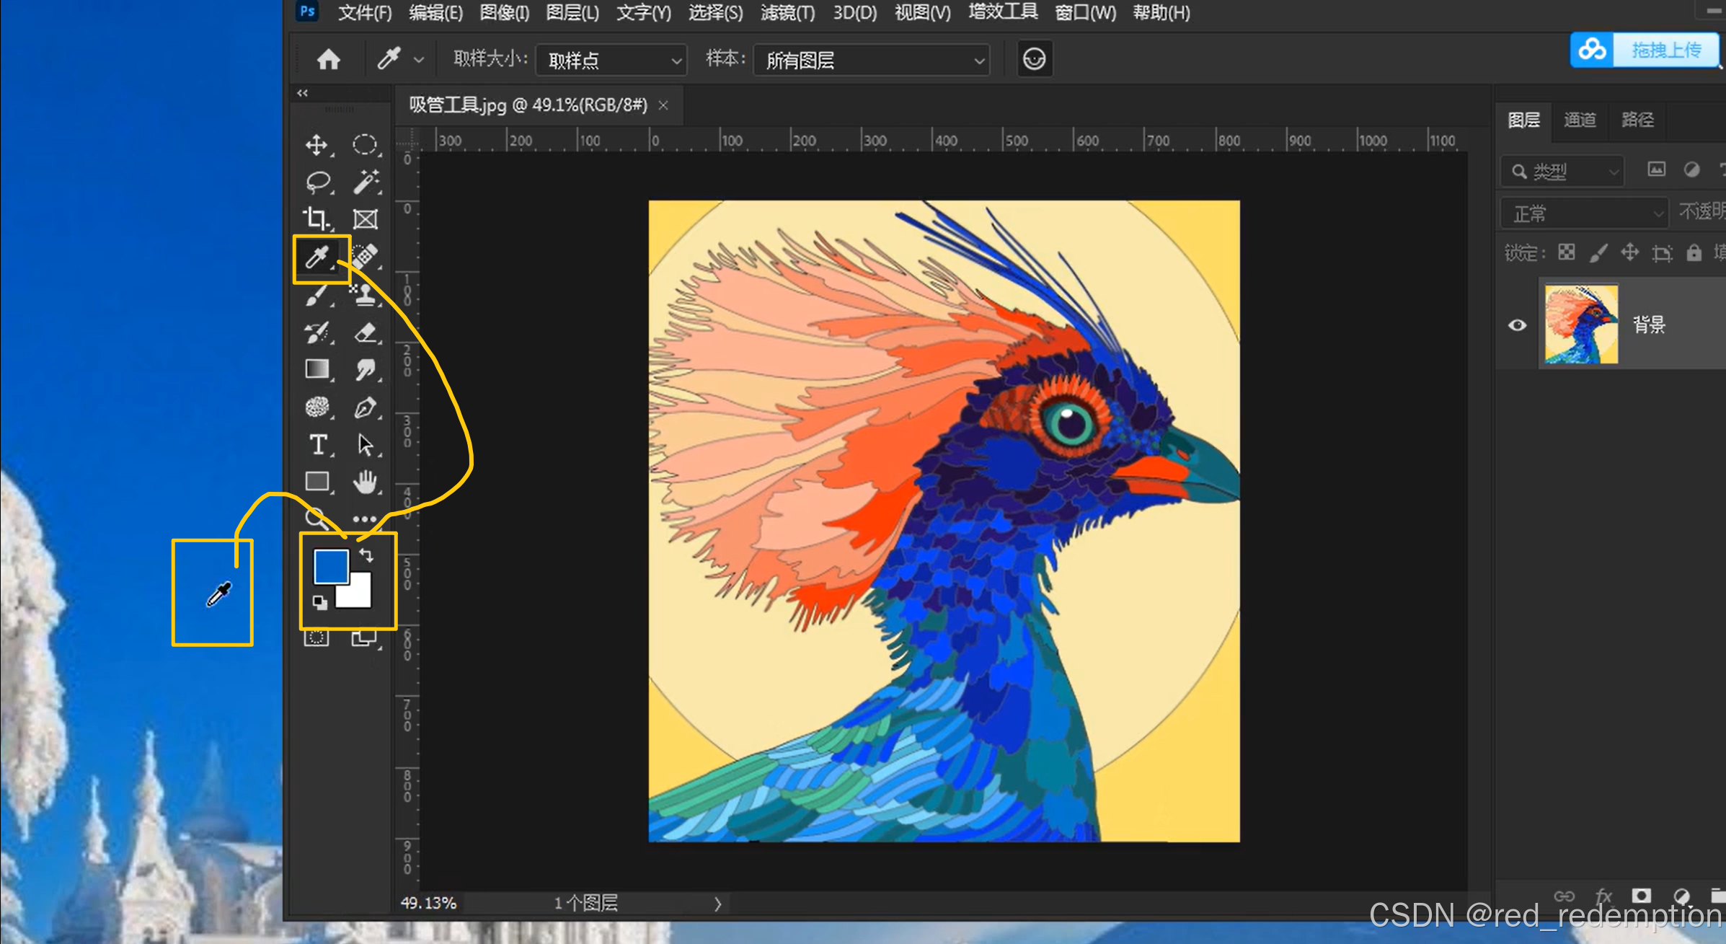This screenshot has height=944, width=1726.
Task: Select the Magic Wand tool
Action: point(366,182)
